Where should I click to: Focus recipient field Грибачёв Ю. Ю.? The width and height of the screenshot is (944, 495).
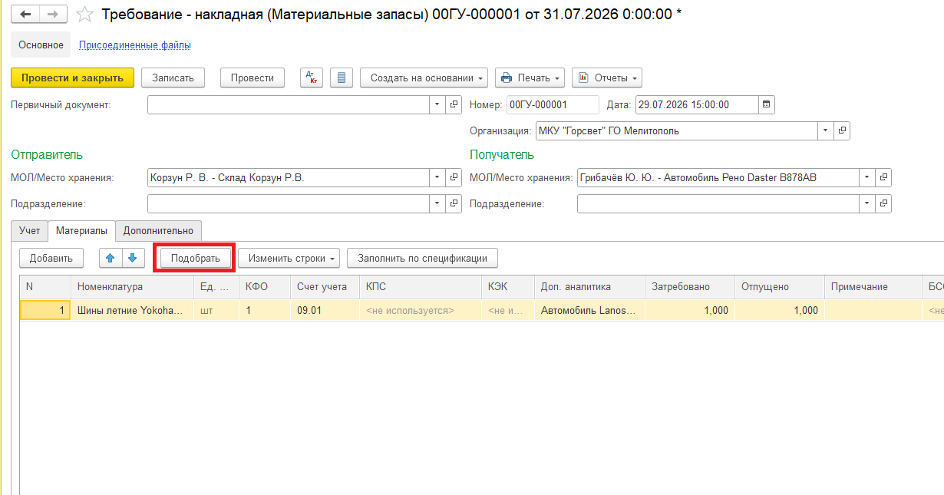coord(718,177)
